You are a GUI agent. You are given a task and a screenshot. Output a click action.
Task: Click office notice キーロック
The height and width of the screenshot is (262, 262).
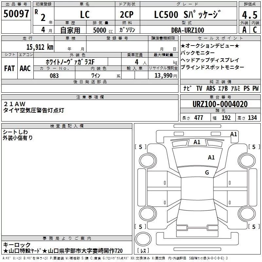17,245
